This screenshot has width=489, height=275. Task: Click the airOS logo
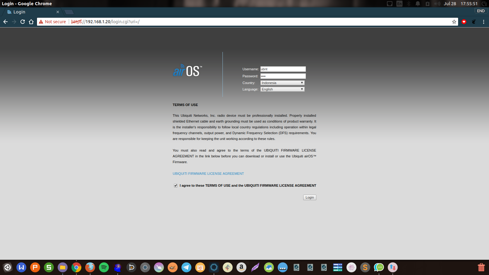[x=187, y=71]
